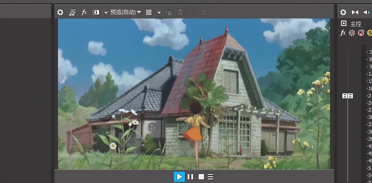Open the 预览(自动) preview quality dropdown

coord(126,12)
